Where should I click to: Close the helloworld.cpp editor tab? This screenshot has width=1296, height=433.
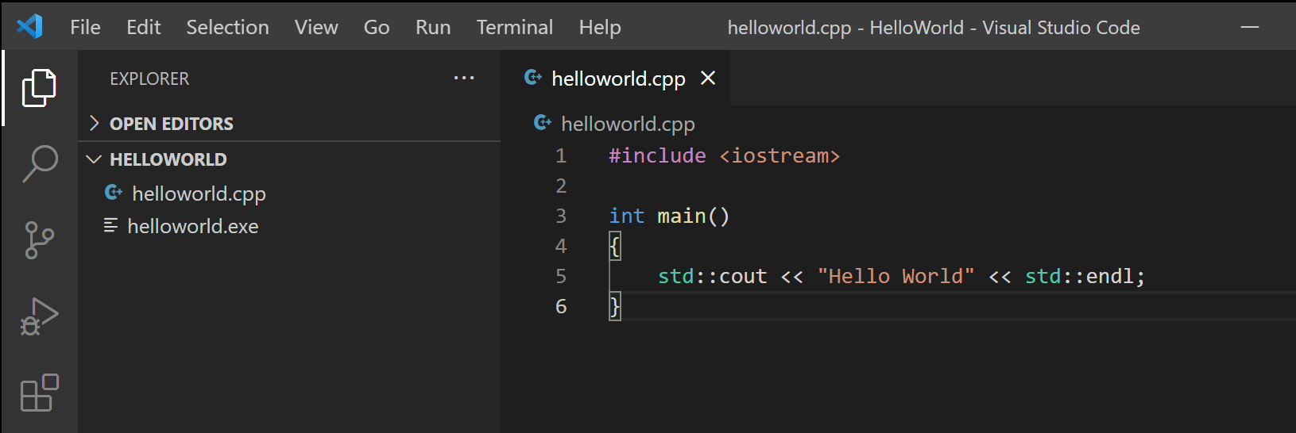[708, 78]
